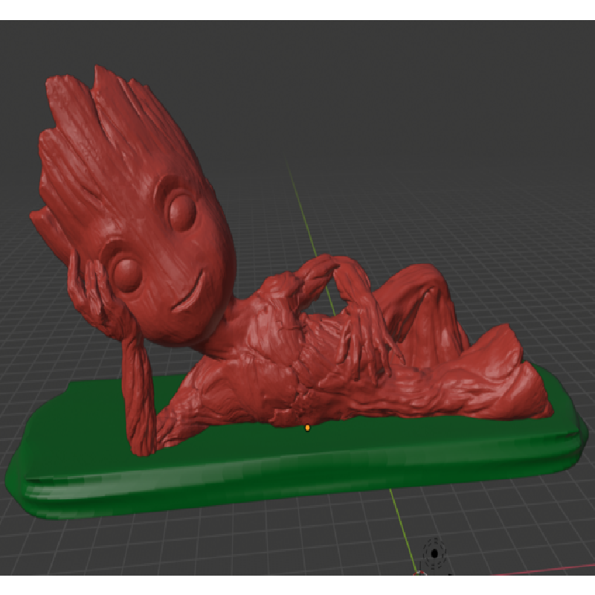This screenshot has height=595, width=595.
Task: Click Groot's left eye on the model
Action: (126, 271)
